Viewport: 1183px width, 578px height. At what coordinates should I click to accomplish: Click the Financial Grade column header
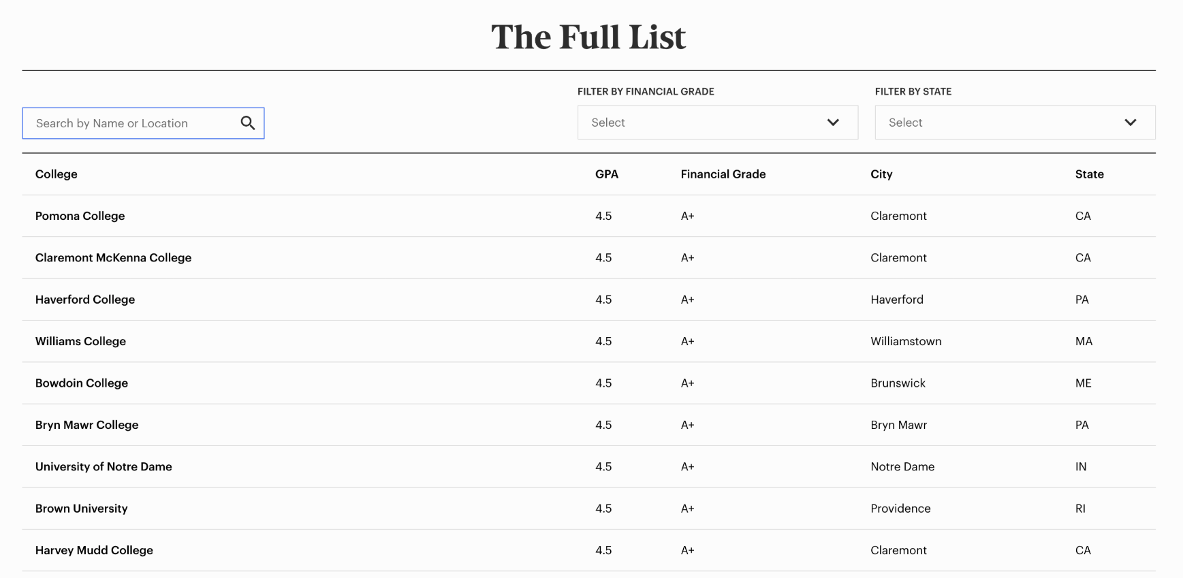coord(723,174)
